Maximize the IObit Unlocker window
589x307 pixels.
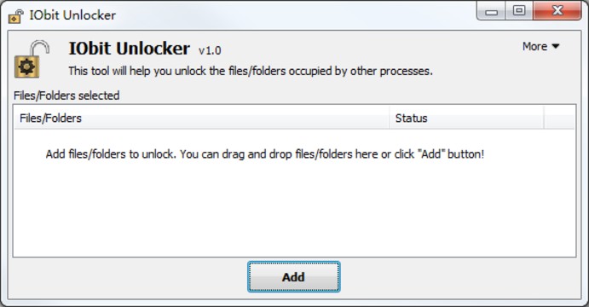tap(519, 11)
